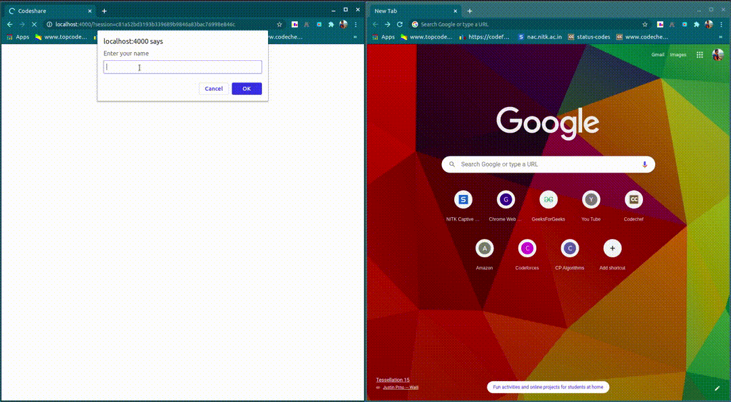Open www.codeche bookmark in Google window
731x402 pixels.
pos(642,37)
